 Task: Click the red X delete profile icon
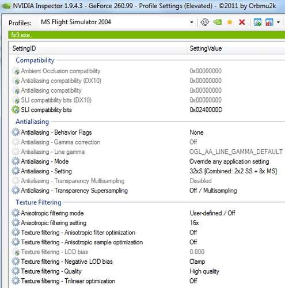tap(242, 22)
